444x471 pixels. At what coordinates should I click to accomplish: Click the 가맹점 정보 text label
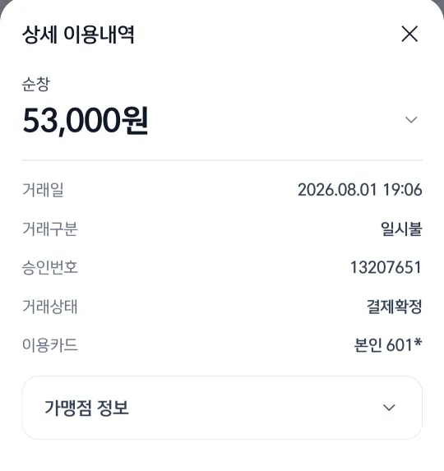click(86, 408)
